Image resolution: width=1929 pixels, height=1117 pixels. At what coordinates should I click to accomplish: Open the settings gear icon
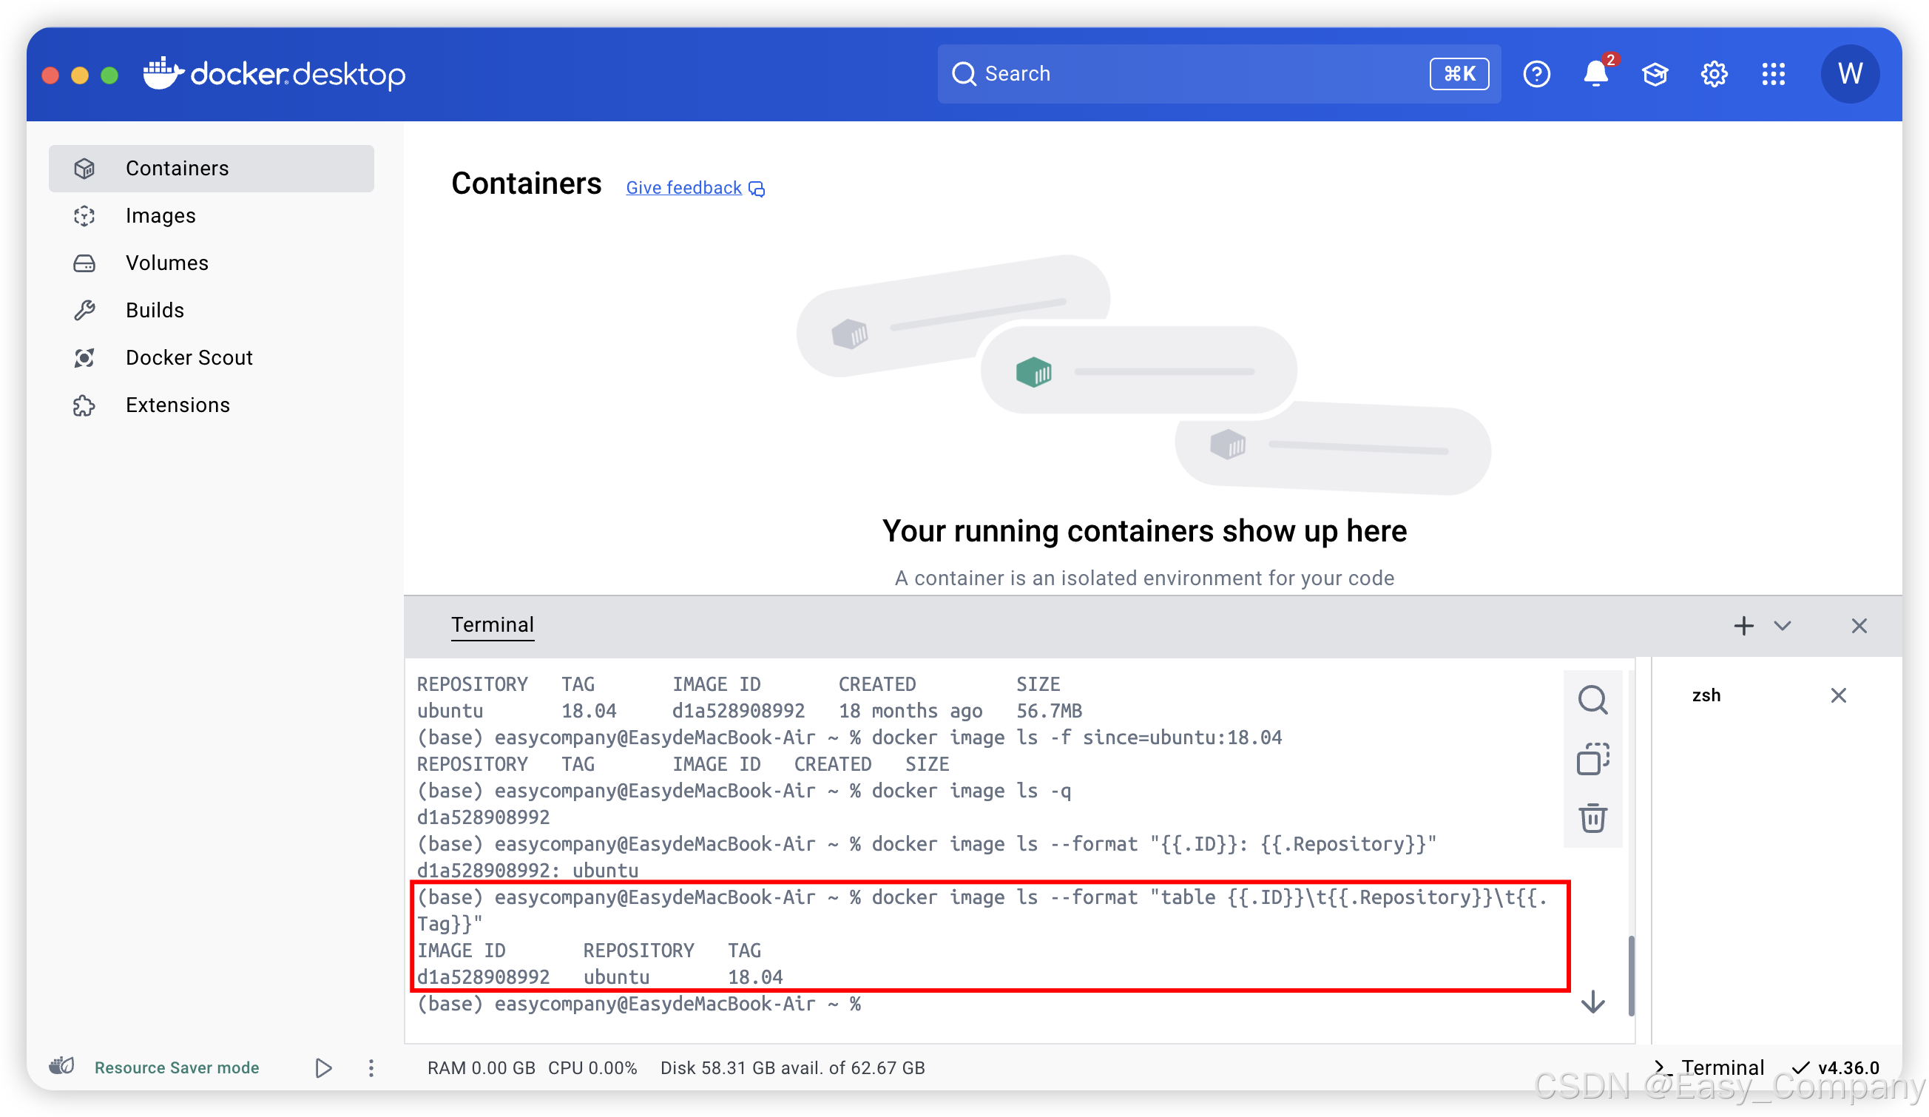click(1714, 74)
